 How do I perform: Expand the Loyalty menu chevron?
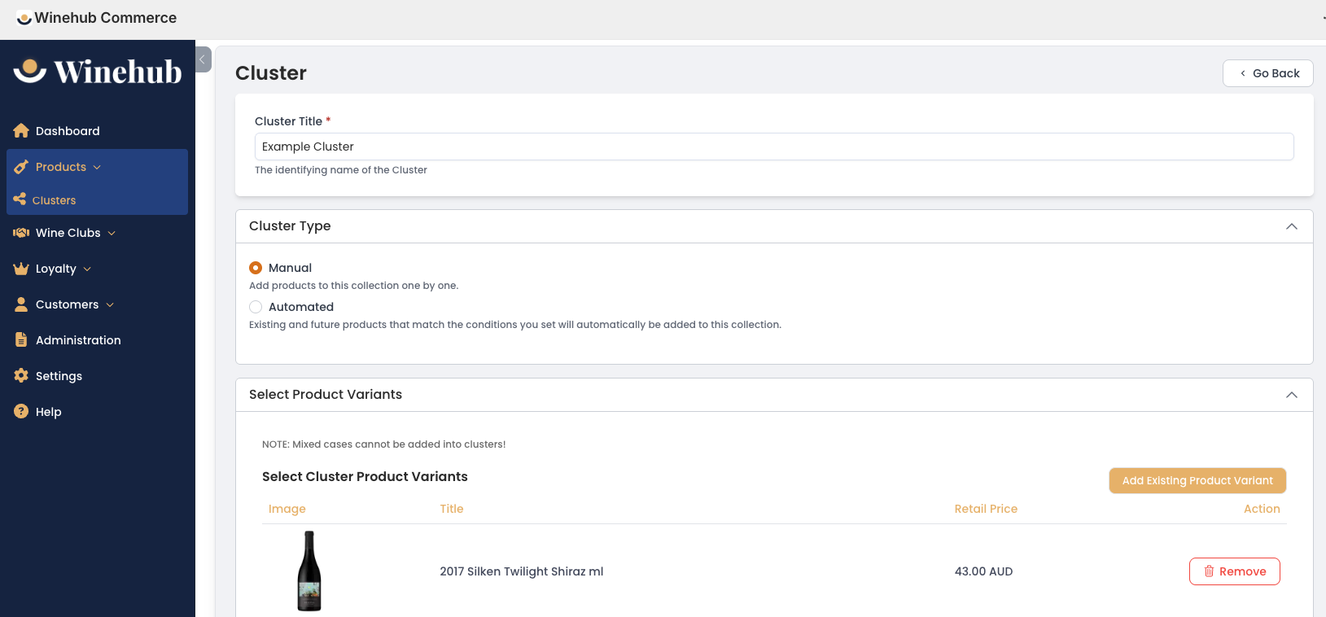[87, 269]
